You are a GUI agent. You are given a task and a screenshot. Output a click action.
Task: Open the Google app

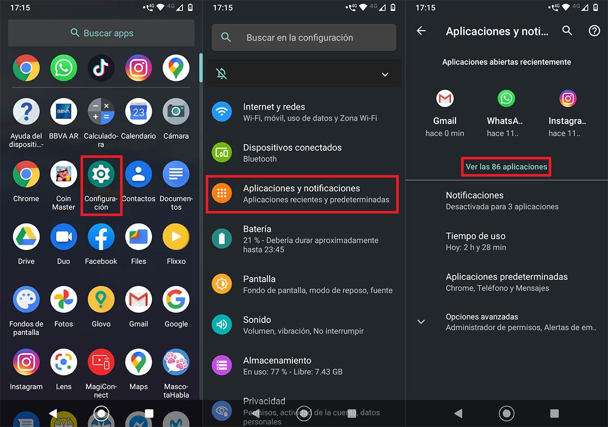tap(176, 307)
